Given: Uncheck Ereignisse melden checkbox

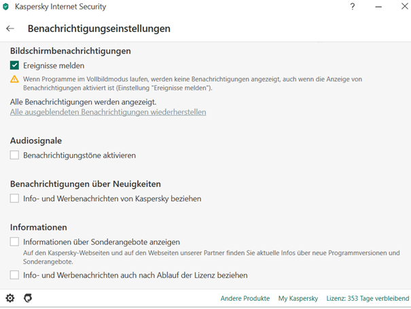Looking at the screenshot, I should 14,65.
